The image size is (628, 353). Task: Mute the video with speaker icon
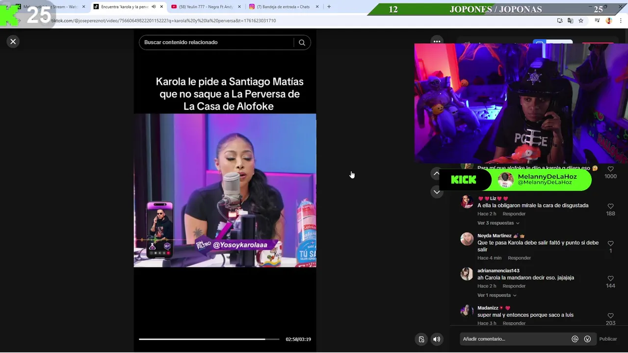(437, 339)
